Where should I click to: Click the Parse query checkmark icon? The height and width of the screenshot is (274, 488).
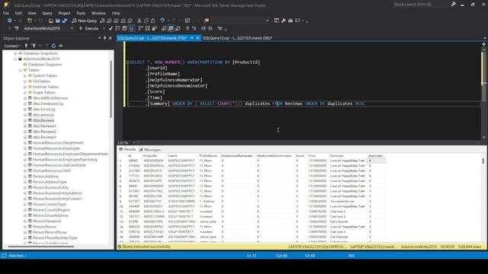[x=111, y=28]
